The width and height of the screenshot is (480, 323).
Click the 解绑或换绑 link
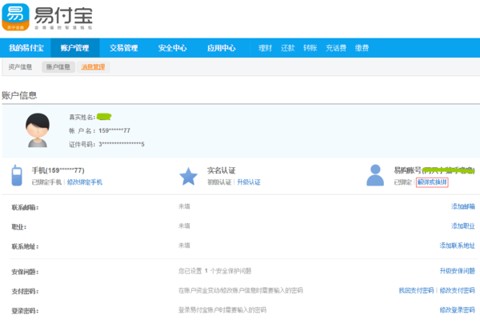tap(432, 182)
